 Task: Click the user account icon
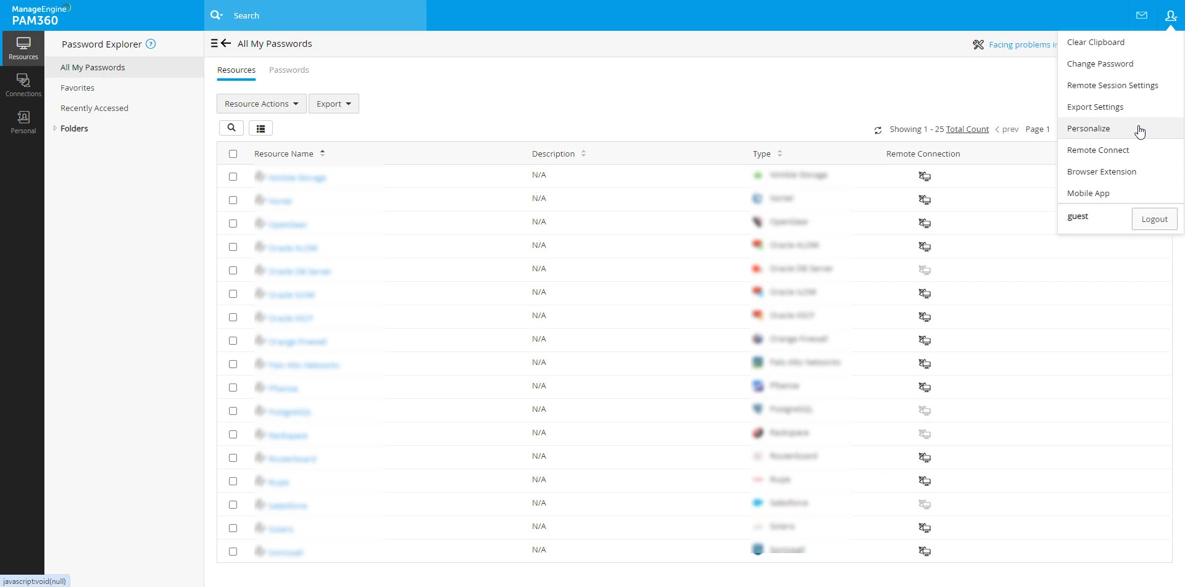coord(1171,15)
